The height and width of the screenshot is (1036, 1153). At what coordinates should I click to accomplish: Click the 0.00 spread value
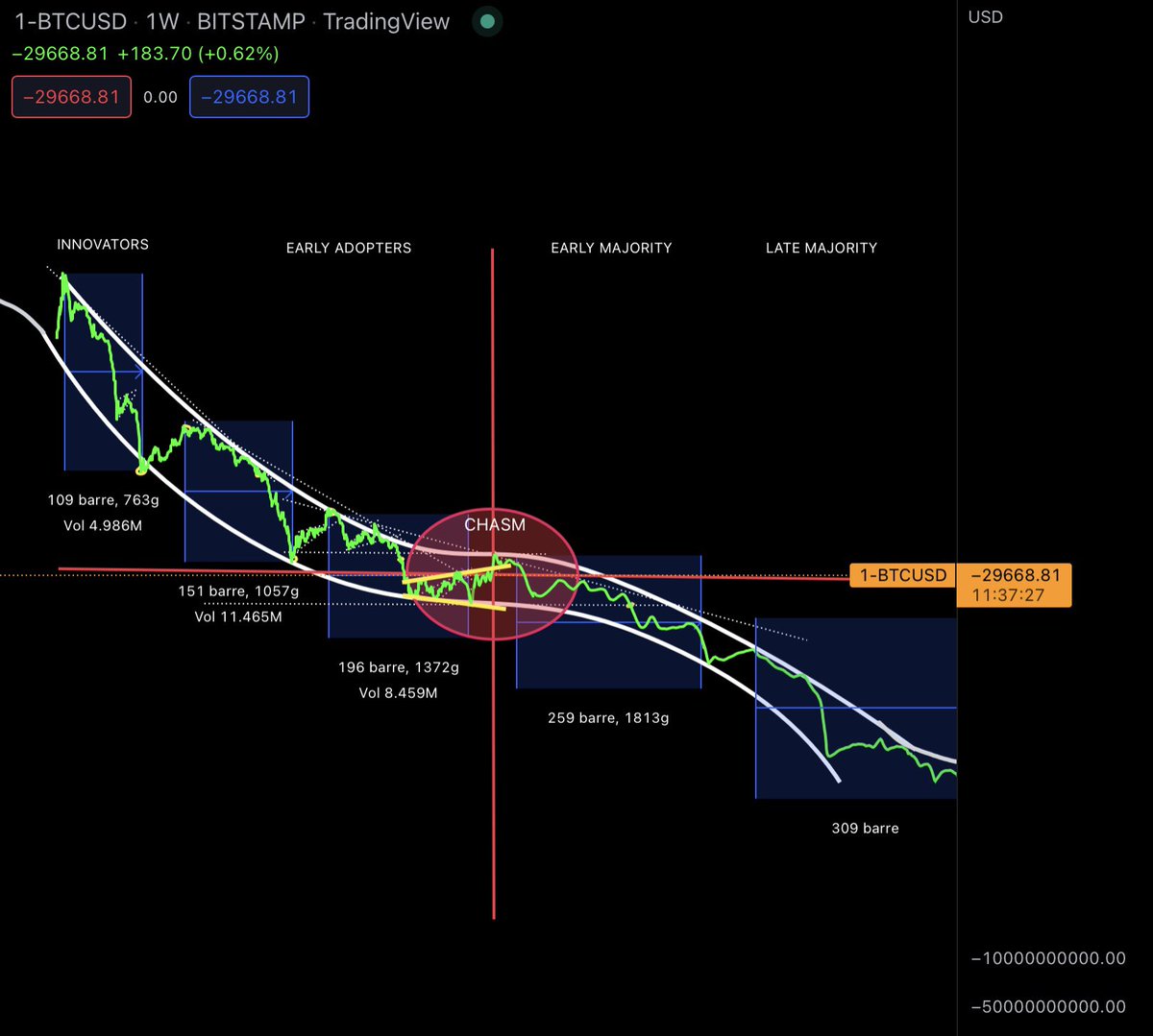(x=160, y=97)
